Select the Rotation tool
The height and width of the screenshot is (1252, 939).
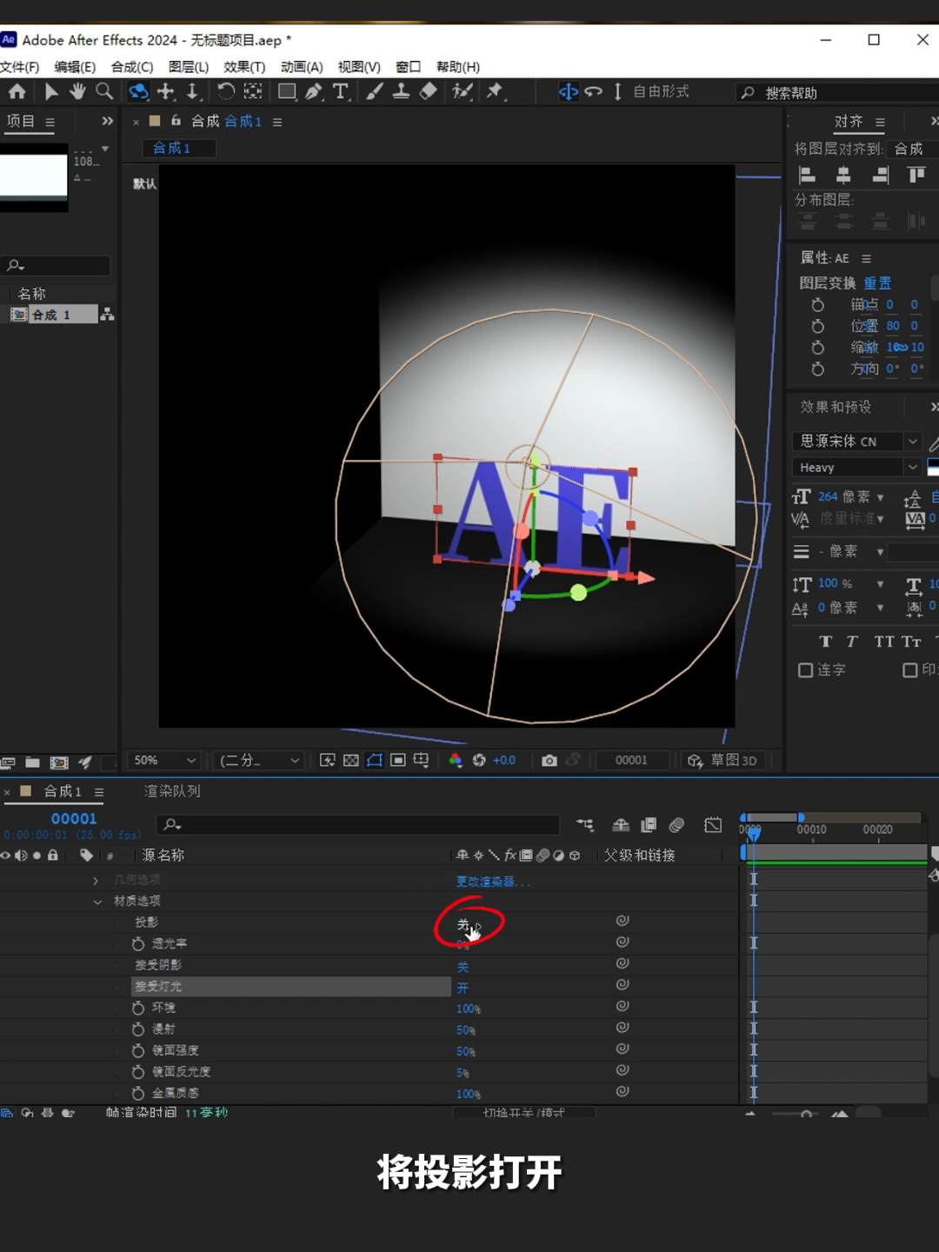(226, 91)
